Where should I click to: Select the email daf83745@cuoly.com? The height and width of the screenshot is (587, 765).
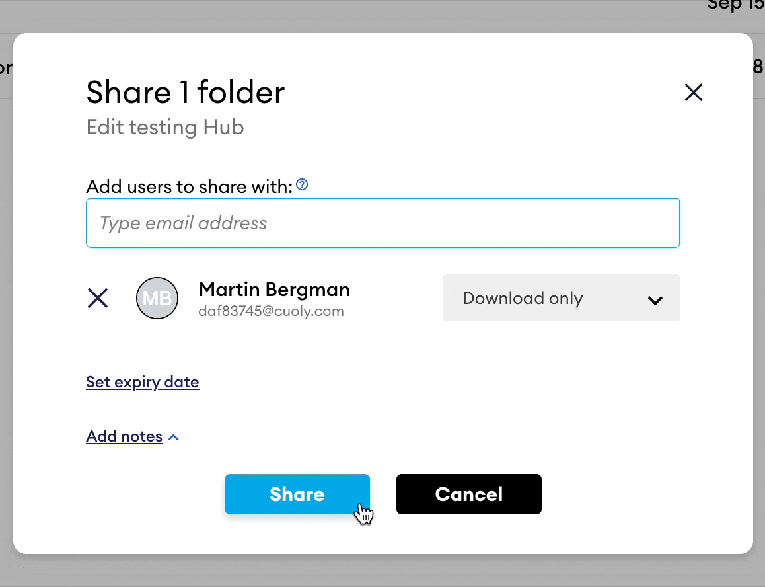coord(272,311)
